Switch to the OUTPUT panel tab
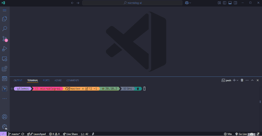 [x=18, y=80]
